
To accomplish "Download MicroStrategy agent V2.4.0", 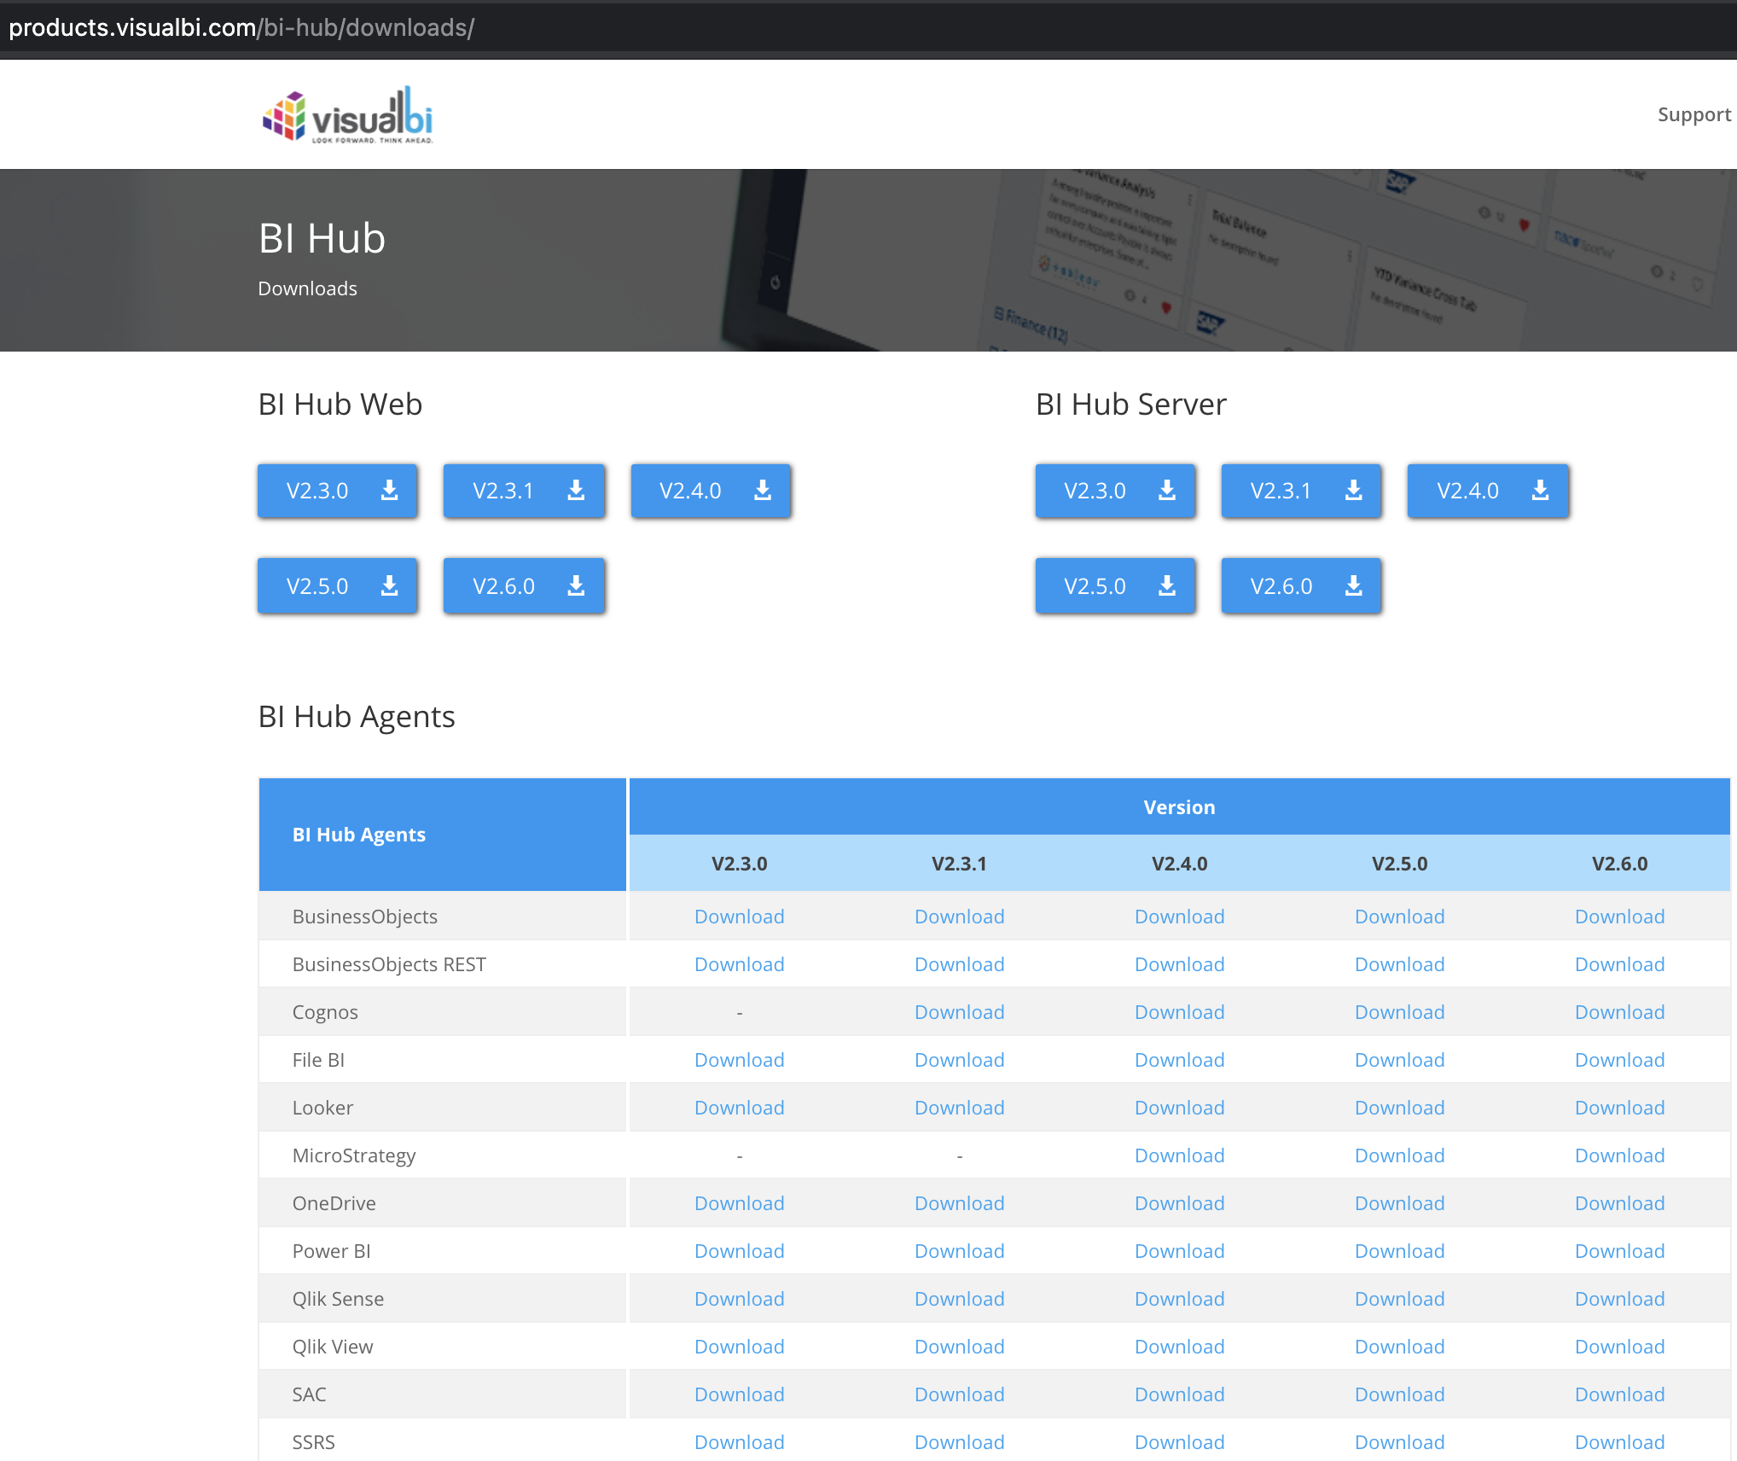I will pos(1179,1155).
